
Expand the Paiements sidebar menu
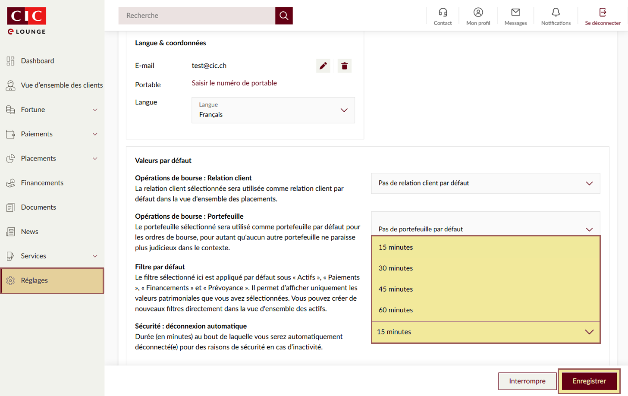[52, 134]
